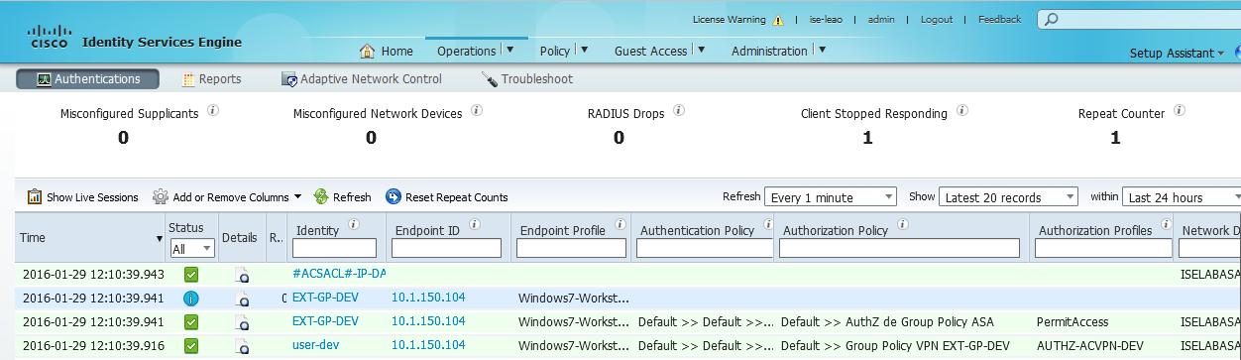Click the Identity column filter field
Screen dimensions: 1241x360
(x=334, y=248)
